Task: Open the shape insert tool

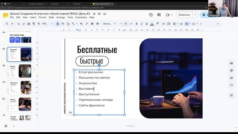Action: coord(68,24)
